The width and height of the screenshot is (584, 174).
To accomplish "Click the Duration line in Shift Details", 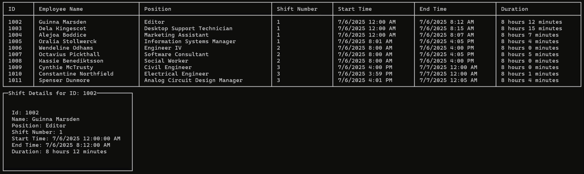I will click(x=59, y=151).
